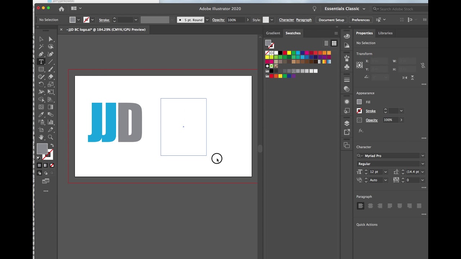The width and height of the screenshot is (461, 259).
Task: Select the Selection (black arrow) tool
Action: point(41,39)
